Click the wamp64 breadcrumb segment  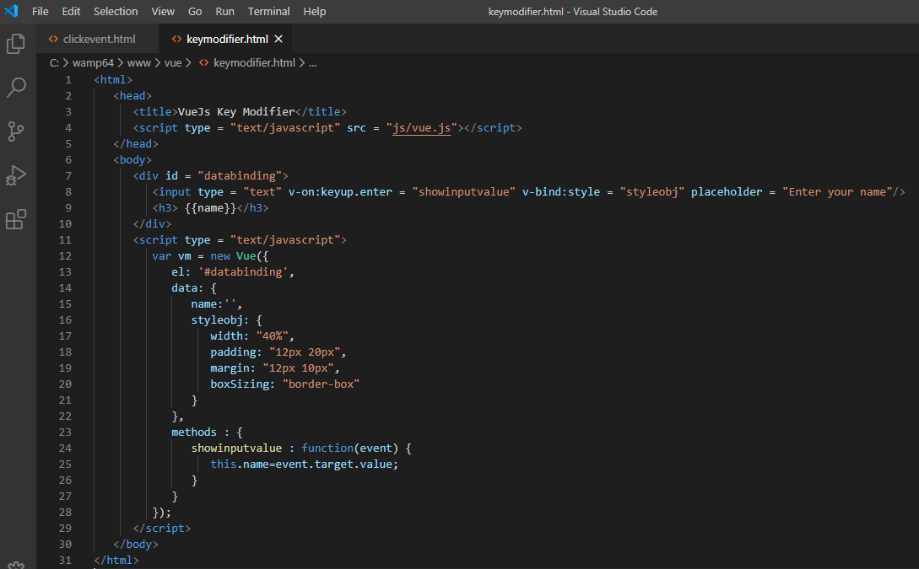tap(93, 62)
